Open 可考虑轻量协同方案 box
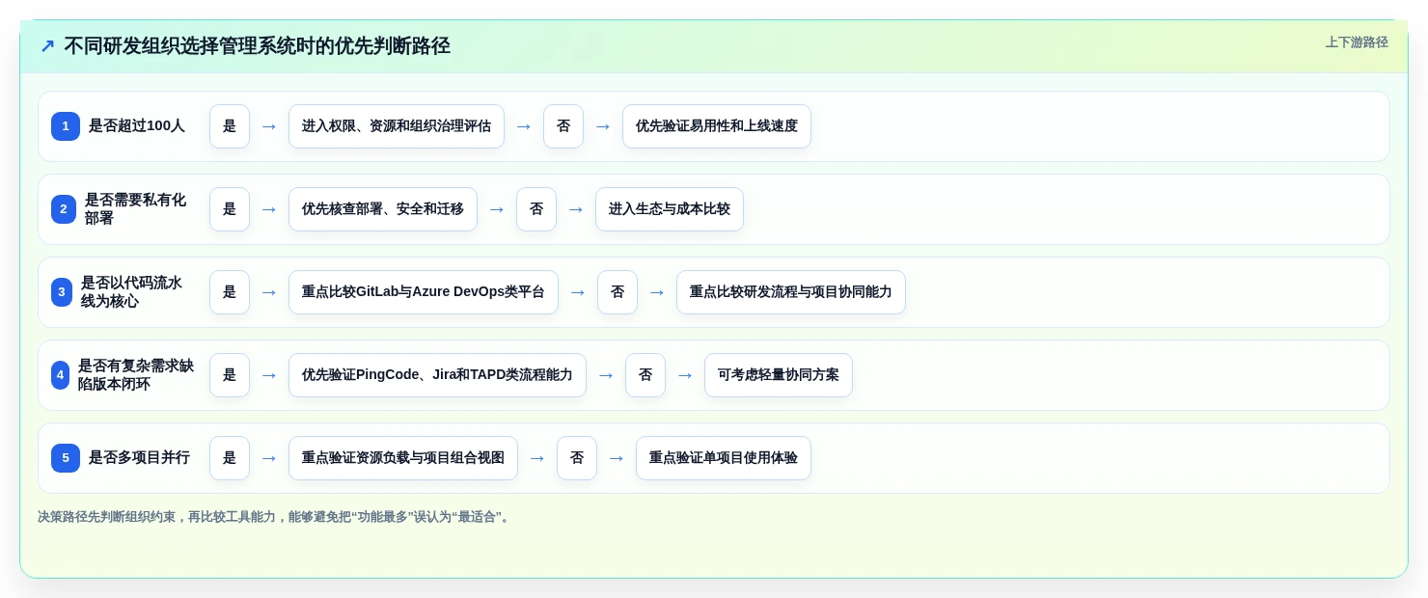 click(779, 375)
